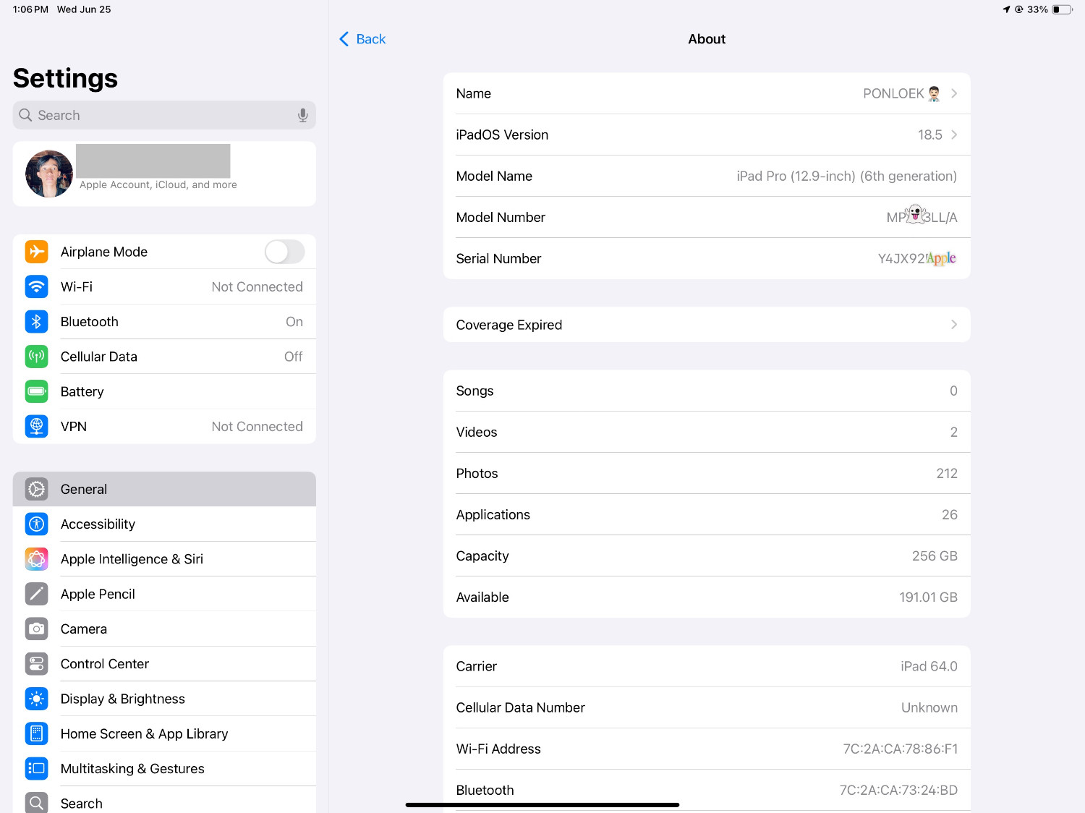
Task: Tap the Serial Number row
Action: (x=707, y=258)
